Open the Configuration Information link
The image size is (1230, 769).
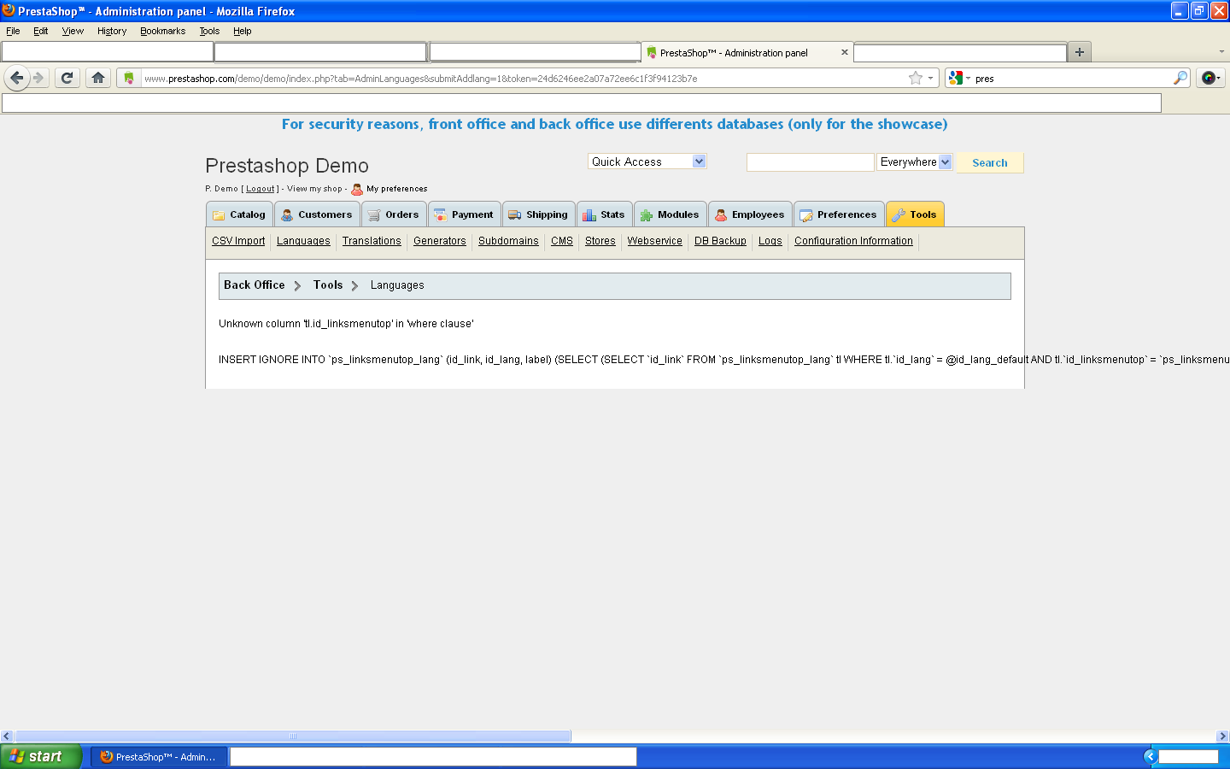coord(853,241)
